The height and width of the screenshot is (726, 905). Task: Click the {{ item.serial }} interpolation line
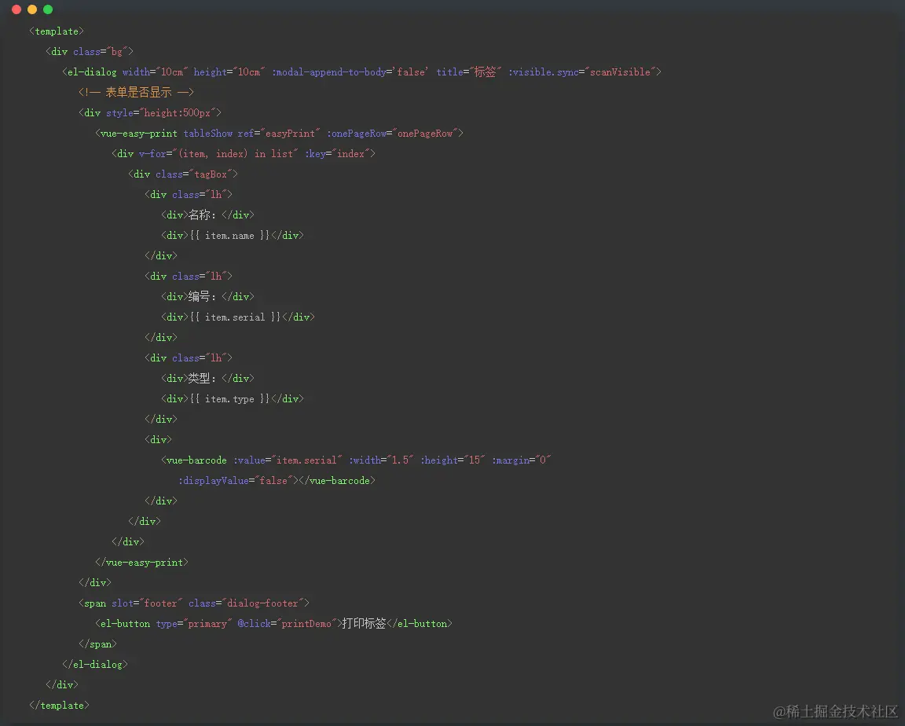238,317
